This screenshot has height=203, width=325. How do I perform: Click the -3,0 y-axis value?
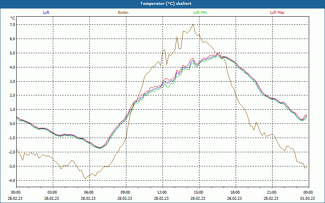tap(12, 166)
